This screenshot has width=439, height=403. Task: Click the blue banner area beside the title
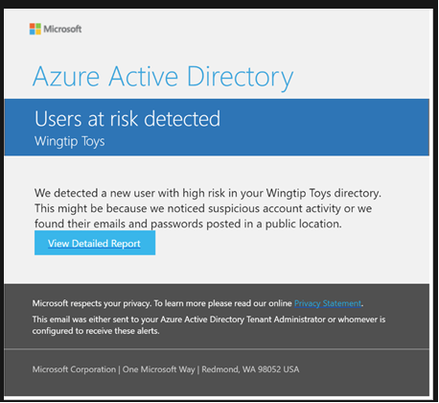pyautogui.click(x=324, y=128)
